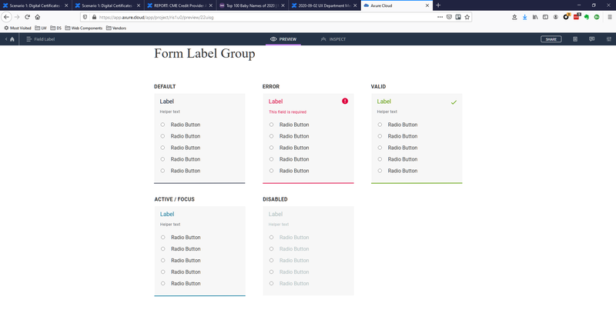Close the Top 100 Baby Names tab

pos(283,5)
